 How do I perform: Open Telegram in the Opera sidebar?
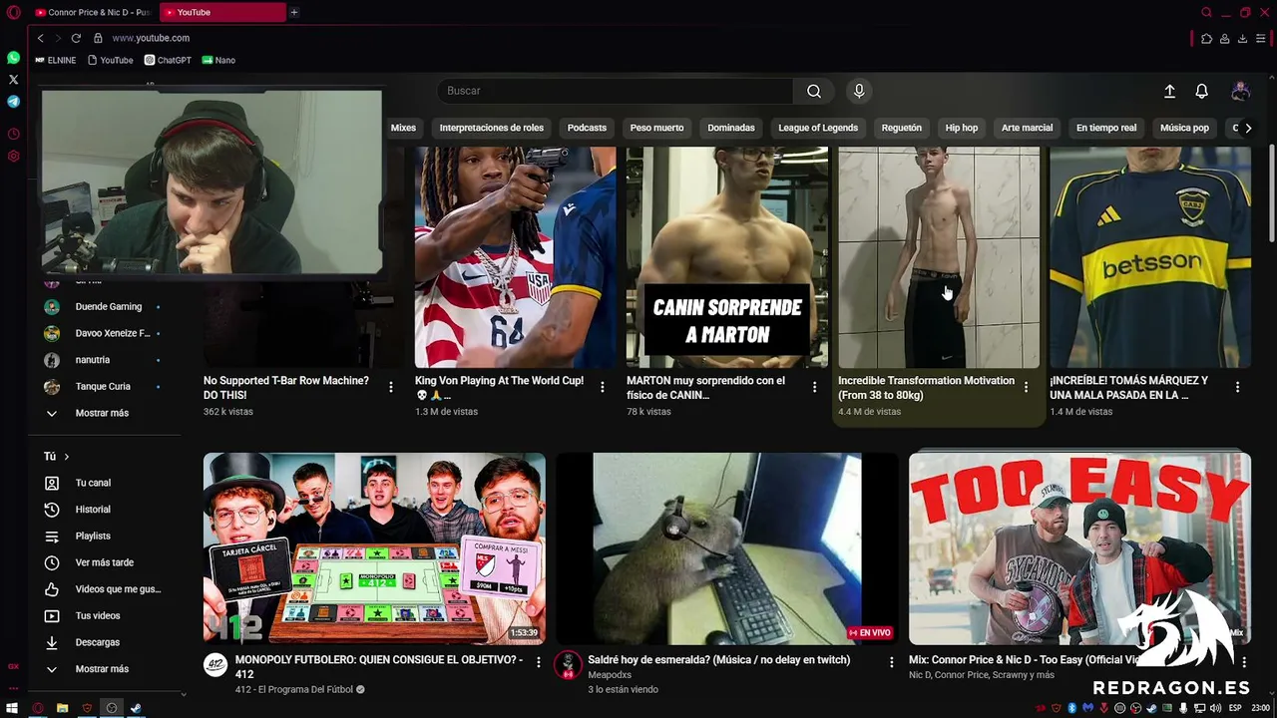[13, 102]
